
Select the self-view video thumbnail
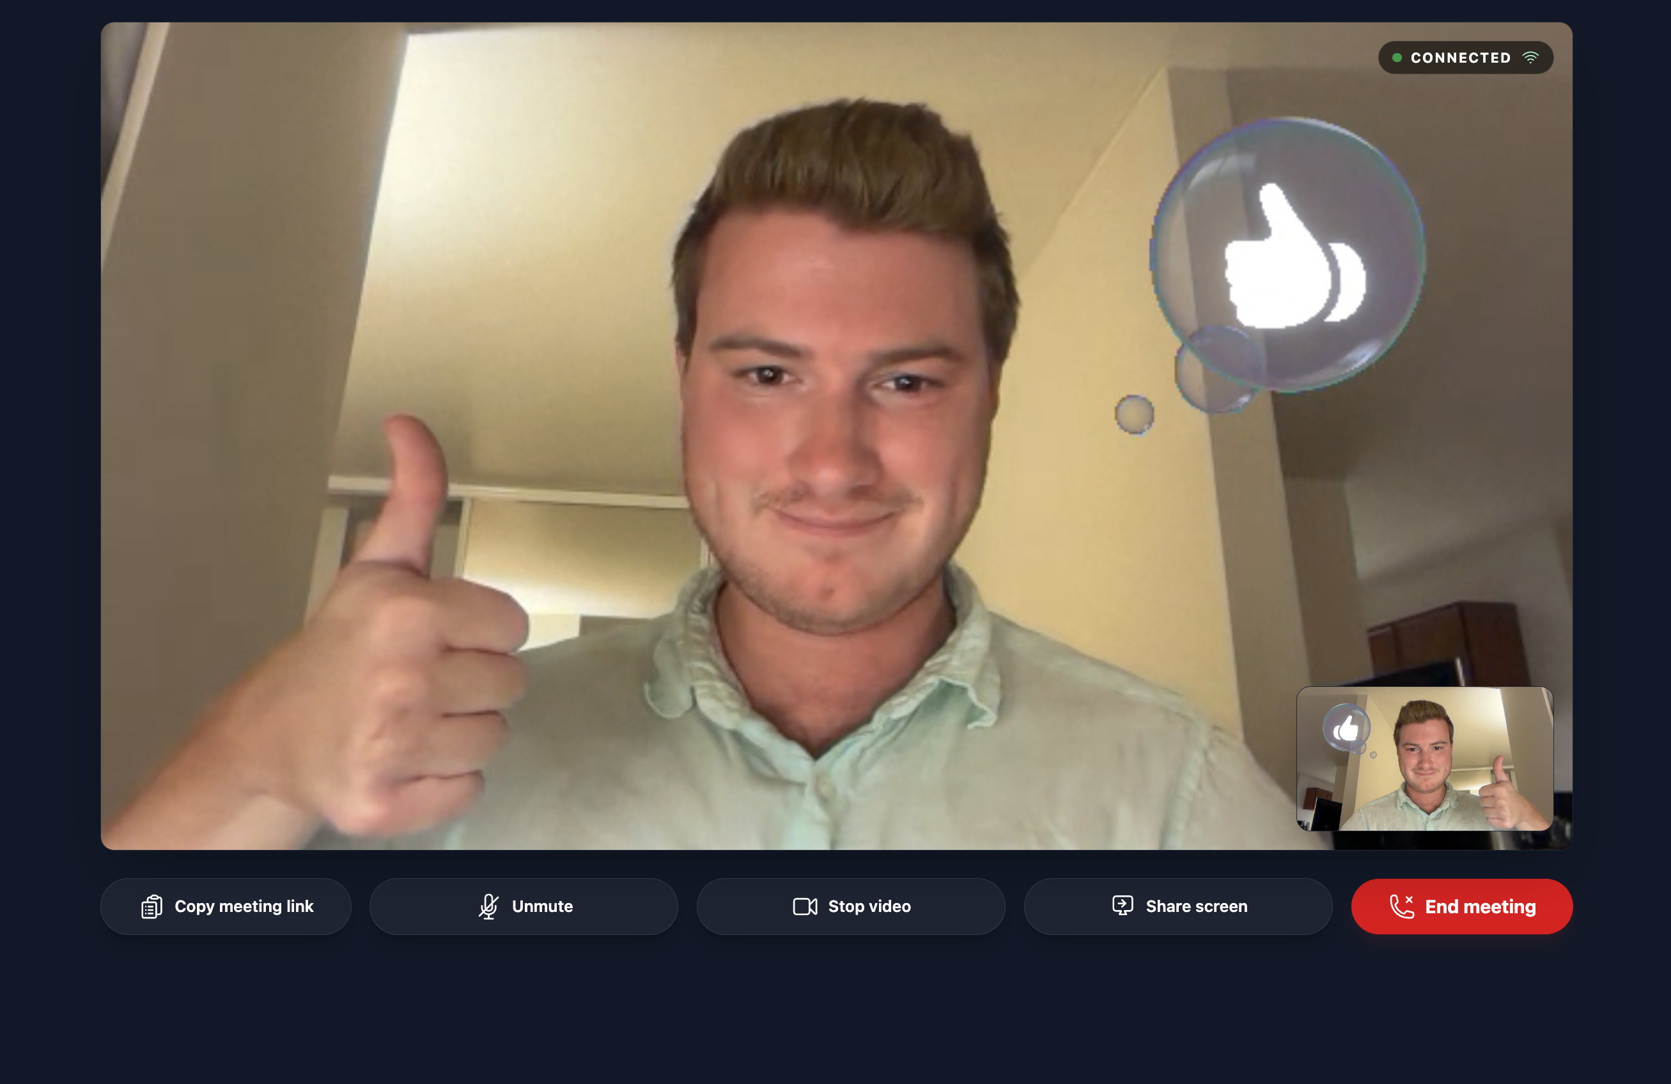pyautogui.click(x=1424, y=758)
